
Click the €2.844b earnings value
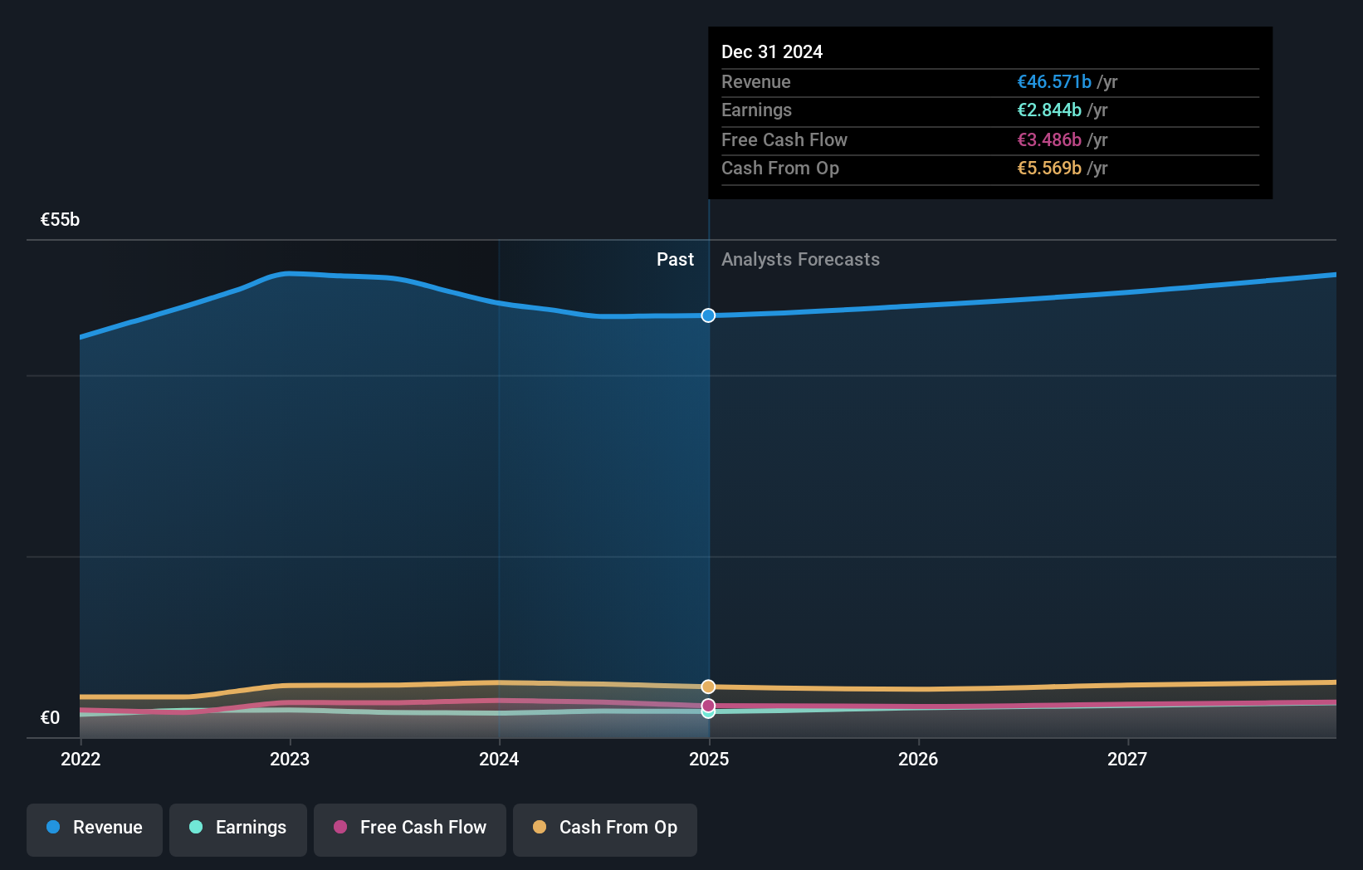(1049, 110)
